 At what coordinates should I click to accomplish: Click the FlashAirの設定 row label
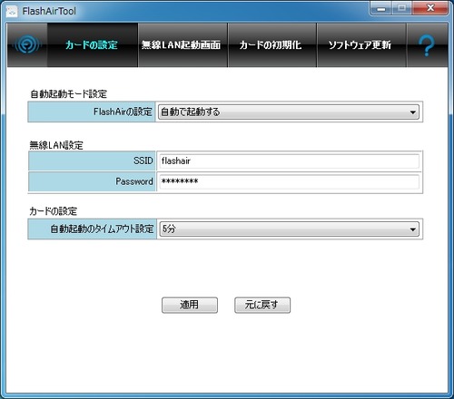pos(123,112)
